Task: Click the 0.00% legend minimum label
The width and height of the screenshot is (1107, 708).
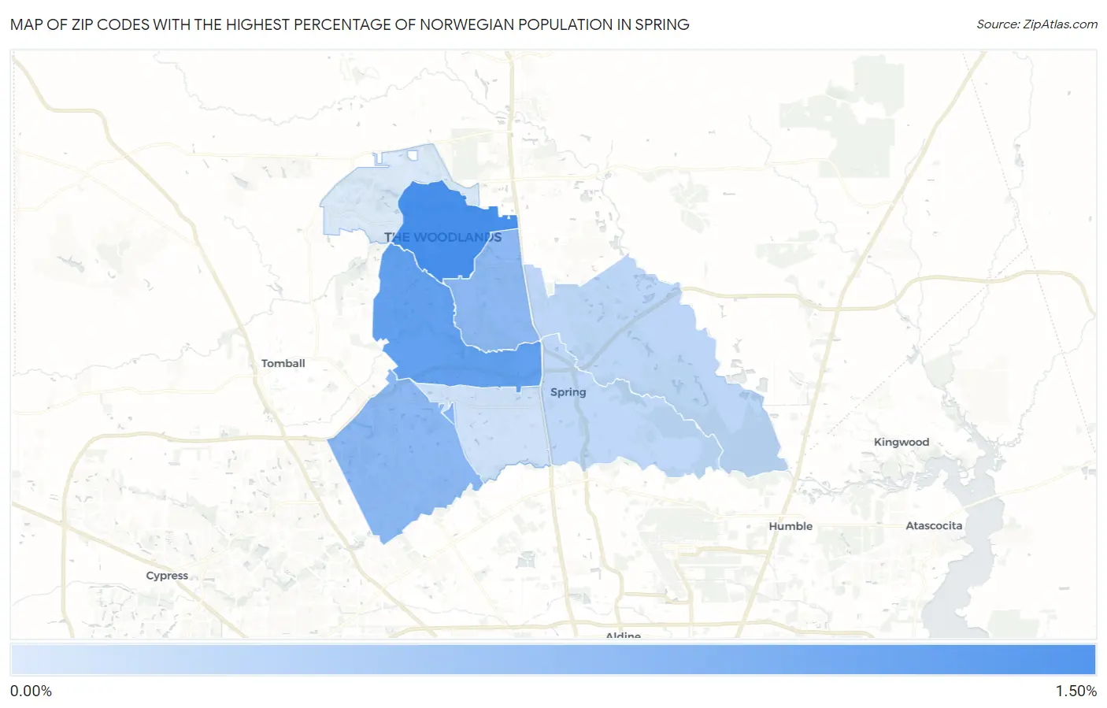Action: click(31, 691)
